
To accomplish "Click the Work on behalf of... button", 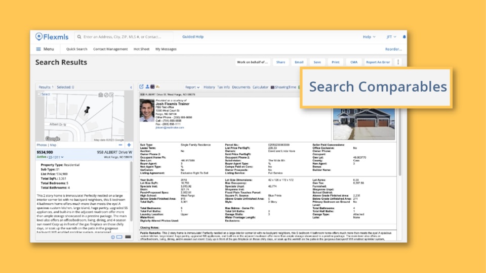I will 252,62.
